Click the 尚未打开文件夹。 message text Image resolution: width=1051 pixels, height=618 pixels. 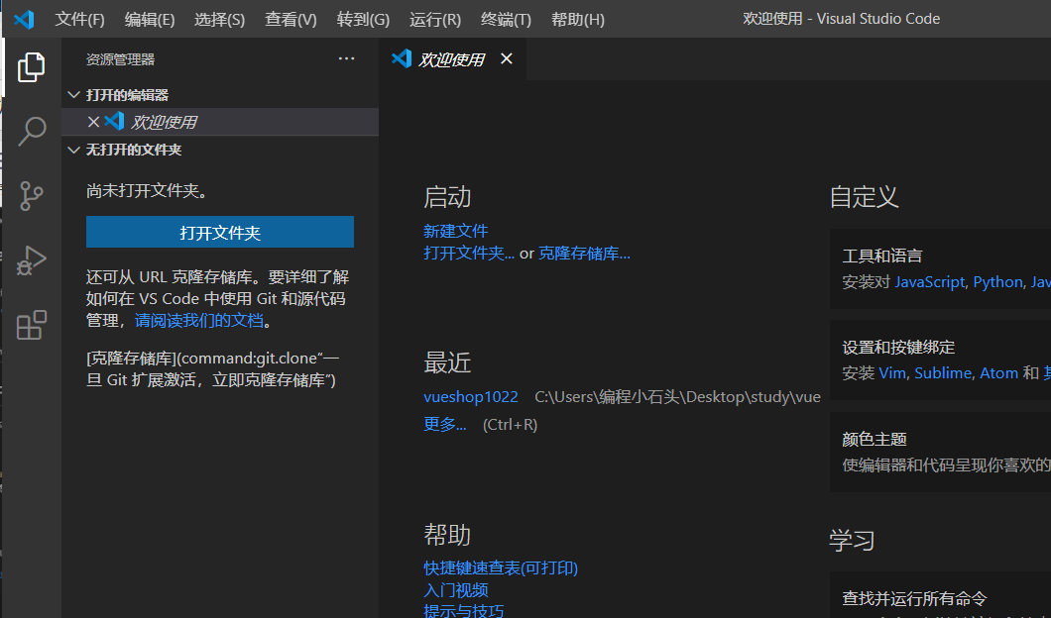click(147, 191)
